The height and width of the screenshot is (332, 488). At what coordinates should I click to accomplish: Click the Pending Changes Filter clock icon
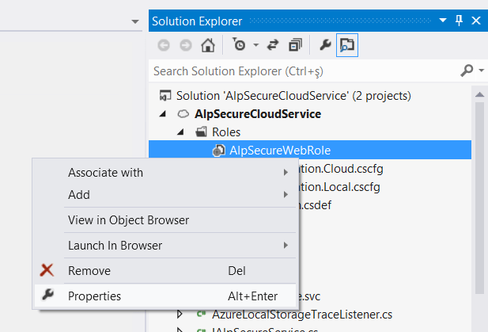[240, 45]
